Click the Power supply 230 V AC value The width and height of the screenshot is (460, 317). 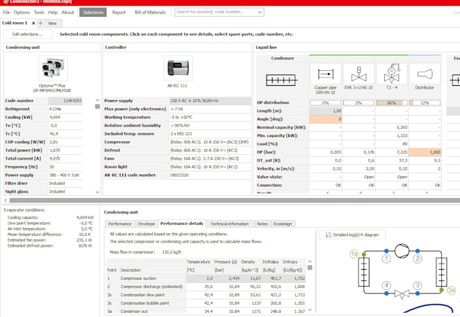click(x=210, y=101)
